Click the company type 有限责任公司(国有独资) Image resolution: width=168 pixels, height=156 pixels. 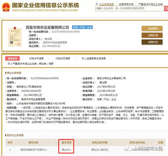point(29,87)
